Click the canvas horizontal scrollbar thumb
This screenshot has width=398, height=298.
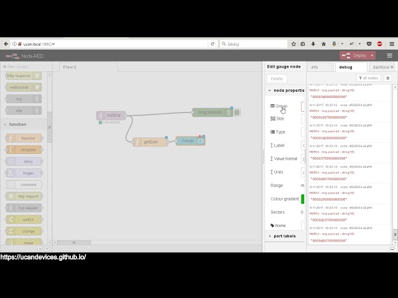[x=74, y=243]
